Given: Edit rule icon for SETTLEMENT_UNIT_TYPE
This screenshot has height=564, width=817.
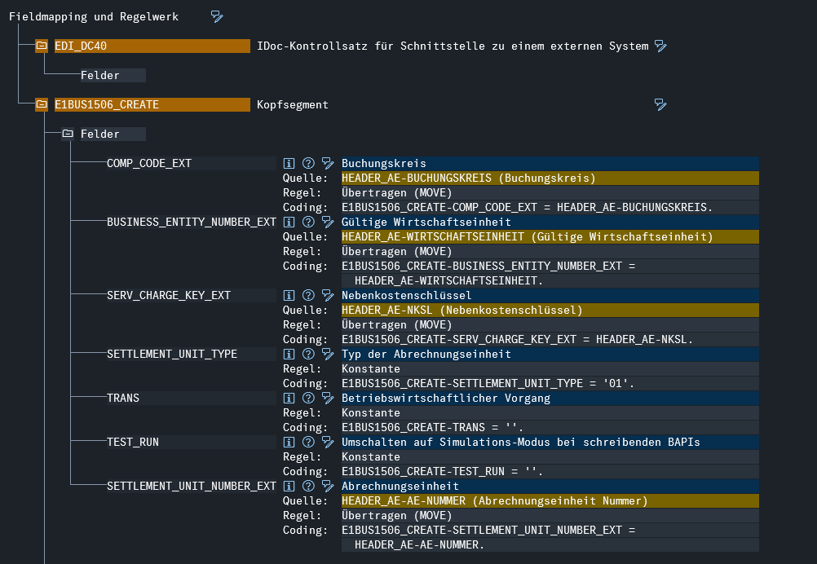Looking at the screenshot, I should 327,354.
